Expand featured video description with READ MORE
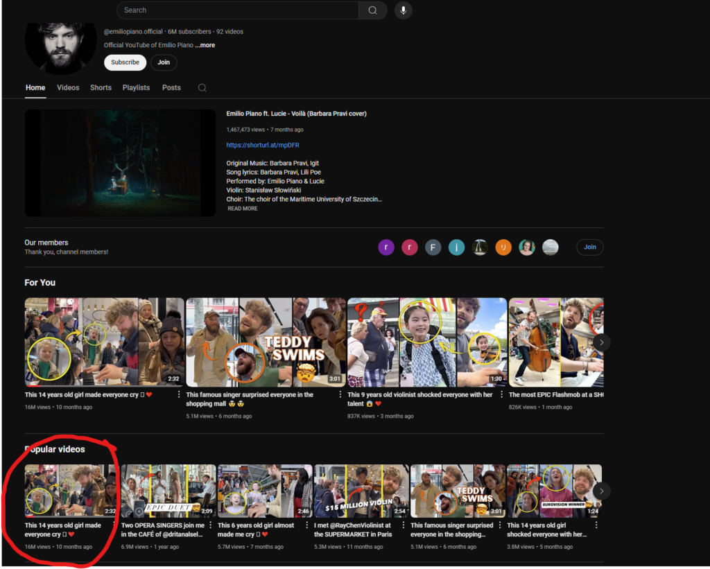 (x=243, y=209)
